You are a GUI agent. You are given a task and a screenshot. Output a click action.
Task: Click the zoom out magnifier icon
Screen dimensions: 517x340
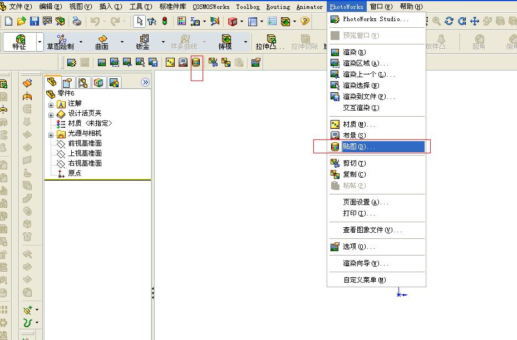click(x=436, y=22)
